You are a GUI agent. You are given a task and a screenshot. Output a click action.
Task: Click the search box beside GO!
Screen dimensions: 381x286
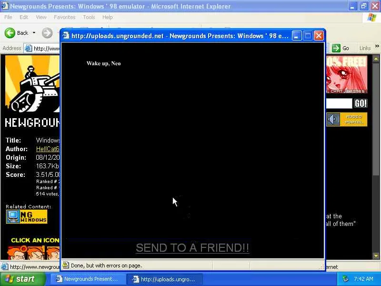(339, 103)
